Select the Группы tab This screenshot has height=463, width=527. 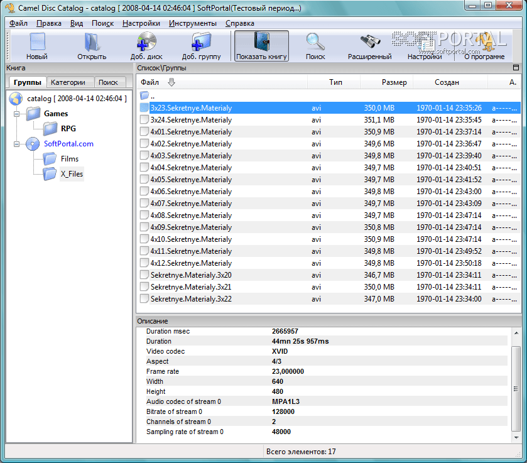28,82
